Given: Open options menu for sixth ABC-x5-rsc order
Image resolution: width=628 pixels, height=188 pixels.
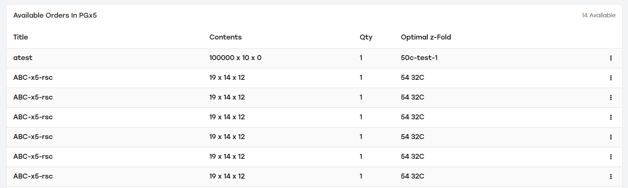Looking at the screenshot, I should (611, 176).
